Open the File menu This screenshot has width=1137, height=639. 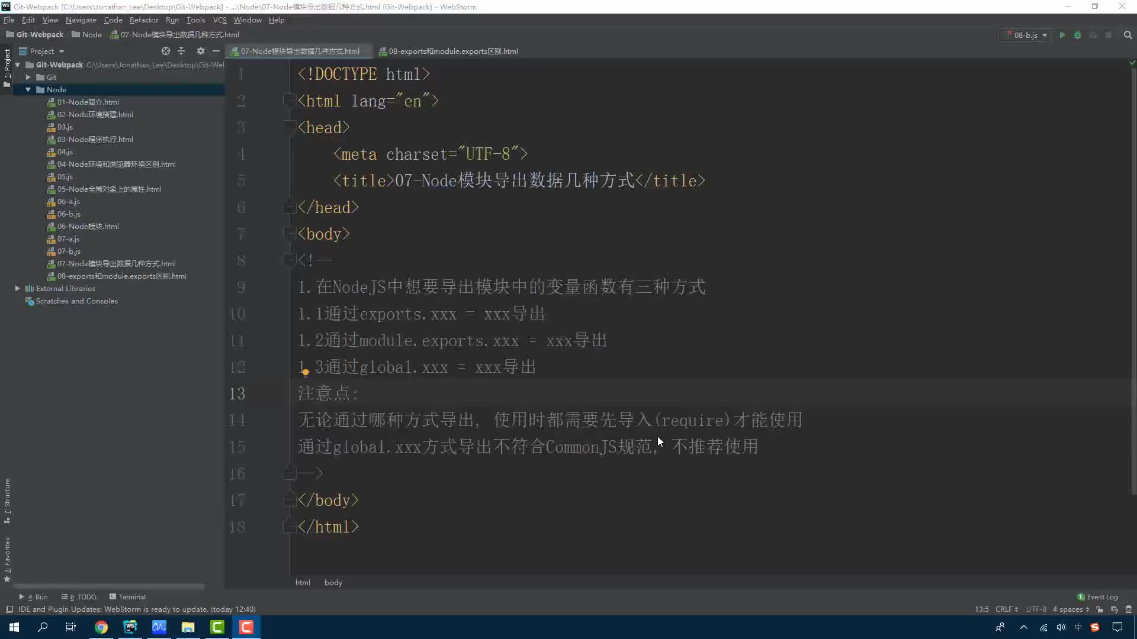[x=9, y=20]
